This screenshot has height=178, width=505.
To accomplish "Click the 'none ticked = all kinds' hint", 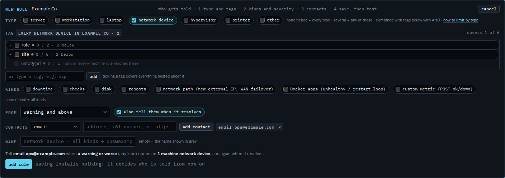I will [x=25, y=100].
